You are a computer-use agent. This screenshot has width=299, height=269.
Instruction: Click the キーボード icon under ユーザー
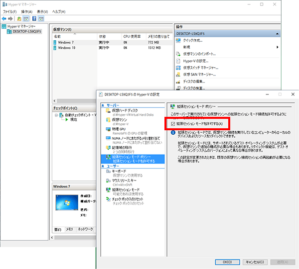click(108, 171)
